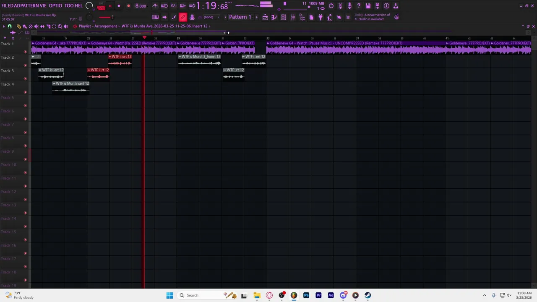Open the Pattern 1 selector

click(240, 17)
